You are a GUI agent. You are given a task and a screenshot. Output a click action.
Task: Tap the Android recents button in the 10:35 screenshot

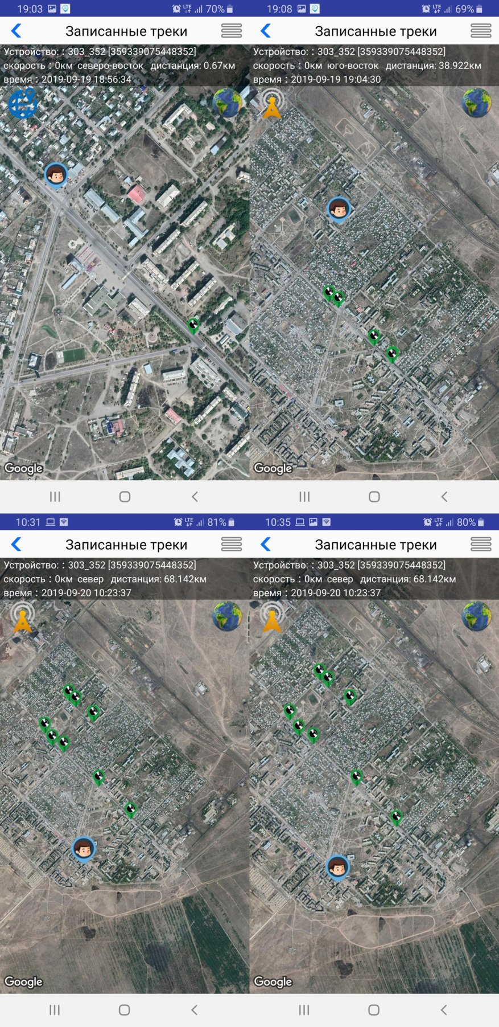click(x=304, y=1010)
